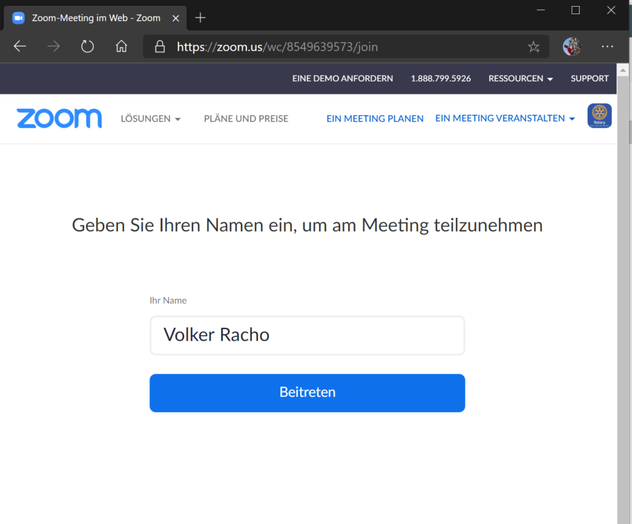Go to the browser home page
632x524 pixels.
pyautogui.click(x=122, y=47)
